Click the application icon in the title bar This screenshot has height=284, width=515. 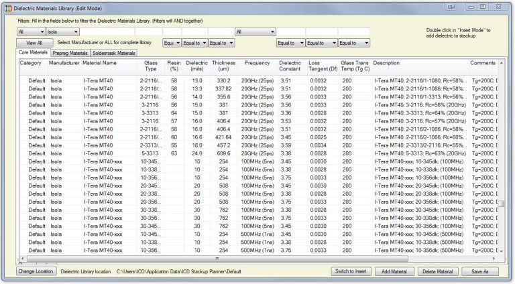(9, 7)
